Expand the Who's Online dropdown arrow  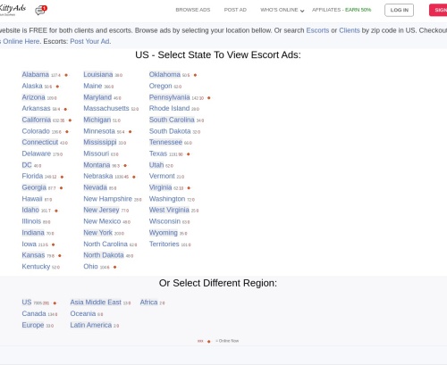(x=302, y=11)
